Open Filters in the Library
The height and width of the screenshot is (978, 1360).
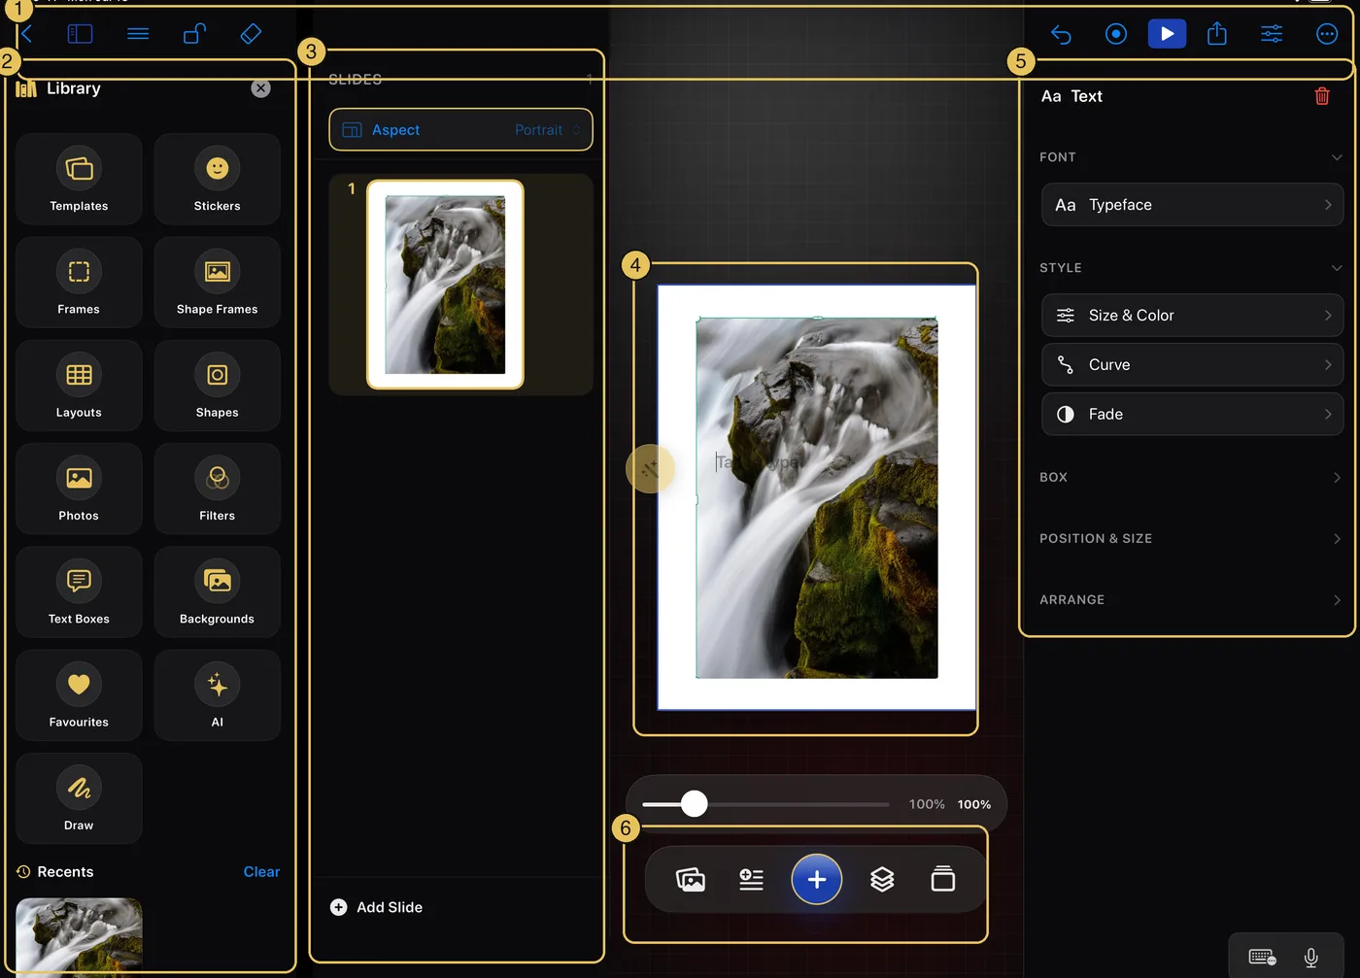click(217, 489)
